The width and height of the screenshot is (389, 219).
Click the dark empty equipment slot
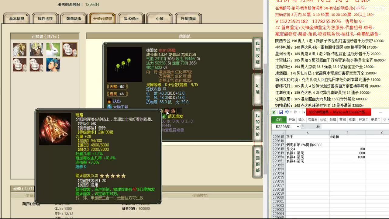click(180, 111)
